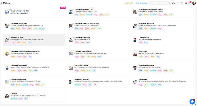Open the Studio de marketing card

click(x=34, y=26)
